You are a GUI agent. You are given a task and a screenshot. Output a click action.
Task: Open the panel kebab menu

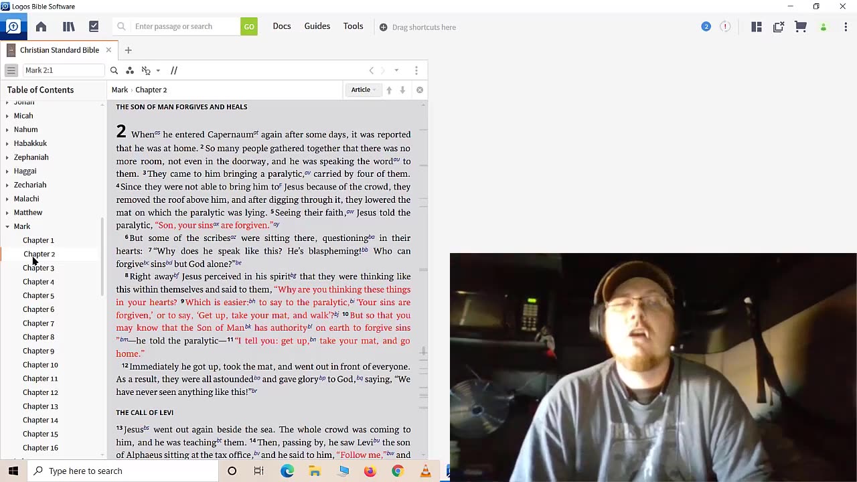tap(416, 70)
